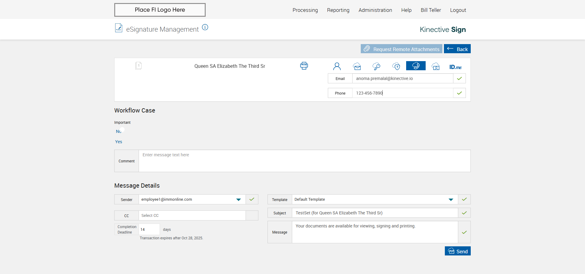Expand the Template dropdown arrow
The image size is (585, 274).
click(451, 199)
